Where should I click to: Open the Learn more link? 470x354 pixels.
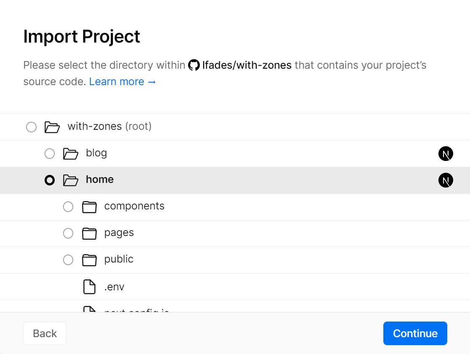(122, 82)
